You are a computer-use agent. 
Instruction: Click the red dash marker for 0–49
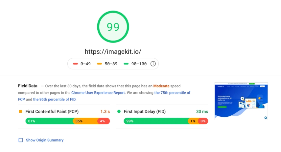click(x=75, y=64)
